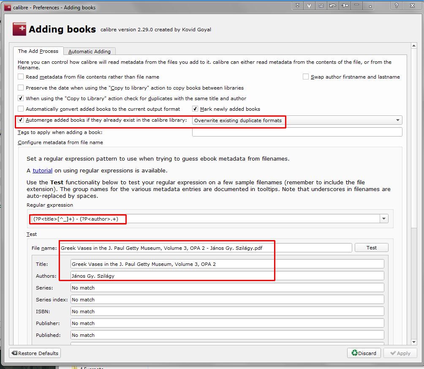Click Restore Defaults button
Viewport: 424px width, 369px height.
[35, 353]
